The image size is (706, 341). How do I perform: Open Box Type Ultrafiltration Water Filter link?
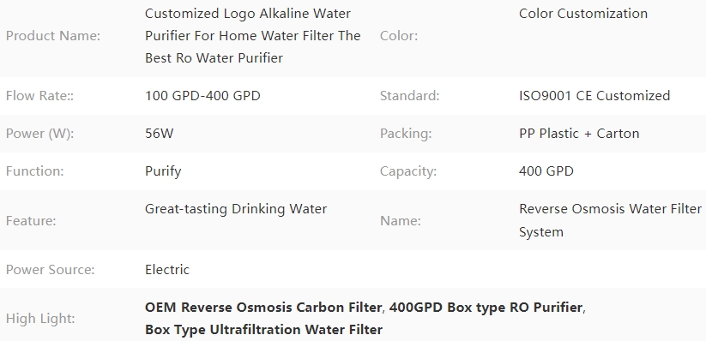tap(264, 330)
